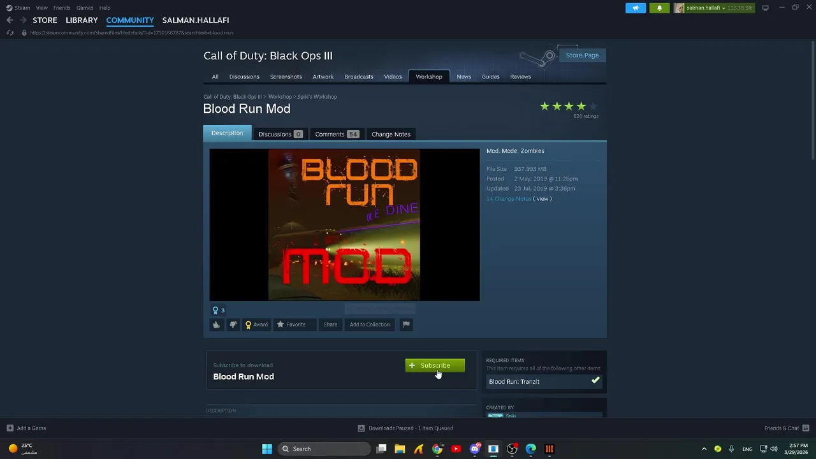Image resolution: width=816 pixels, height=459 pixels.
Task: Go forward with the right arrow
Action: [24, 20]
